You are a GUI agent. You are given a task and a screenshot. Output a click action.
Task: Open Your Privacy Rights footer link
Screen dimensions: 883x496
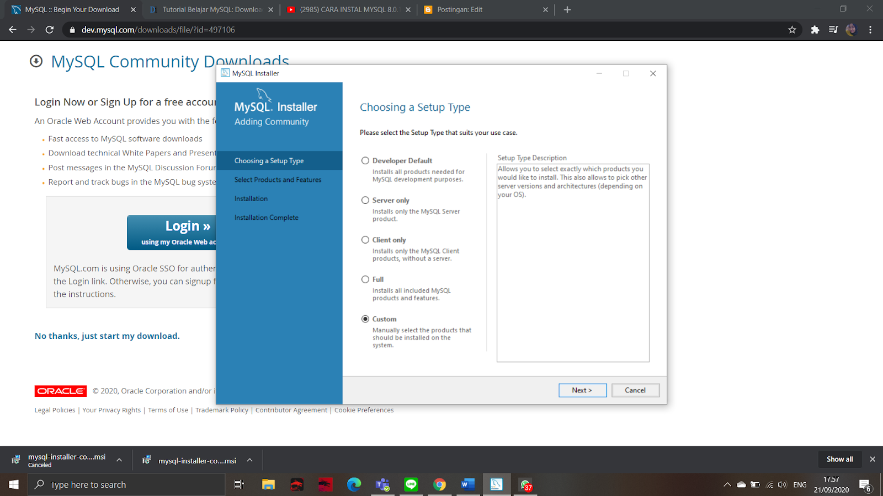point(111,410)
